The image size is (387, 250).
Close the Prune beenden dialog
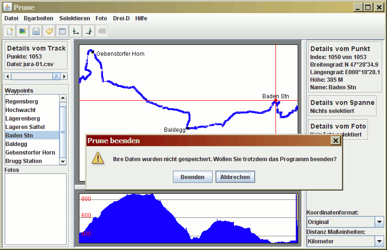tap(335, 140)
